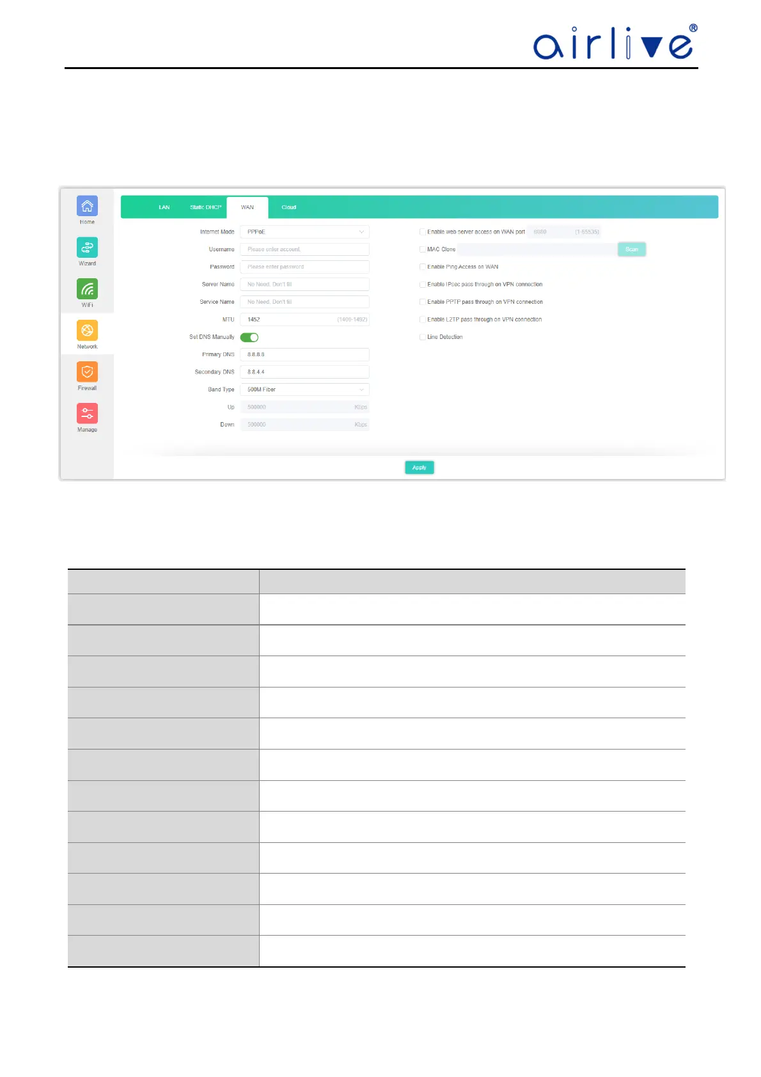Switch to the LAN tab
This screenshot has height=1077, width=761.
(x=164, y=207)
